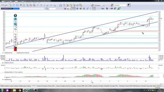Click the eraser tool in chart toolbar
Viewport: 164px width, 92px height.
[115, 9]
